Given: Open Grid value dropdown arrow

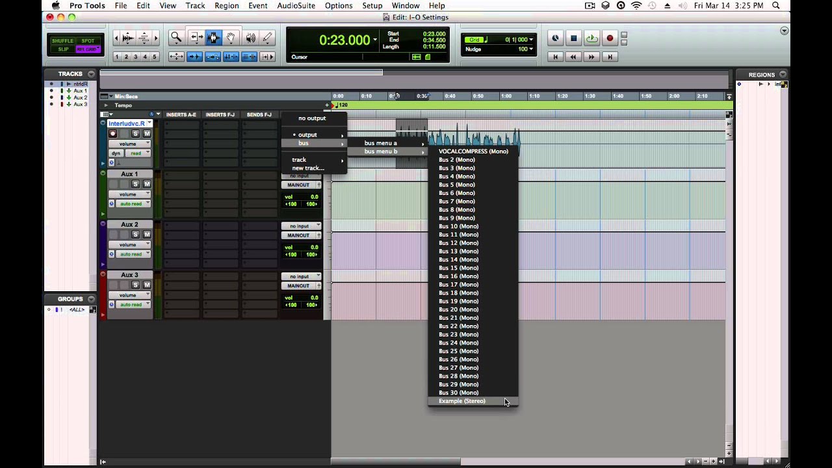Looking at the screenshot, I should [x=530, y=40].
